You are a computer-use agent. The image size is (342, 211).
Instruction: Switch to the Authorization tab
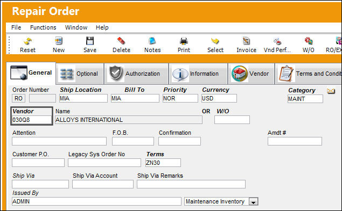click(x=136, y=74)
